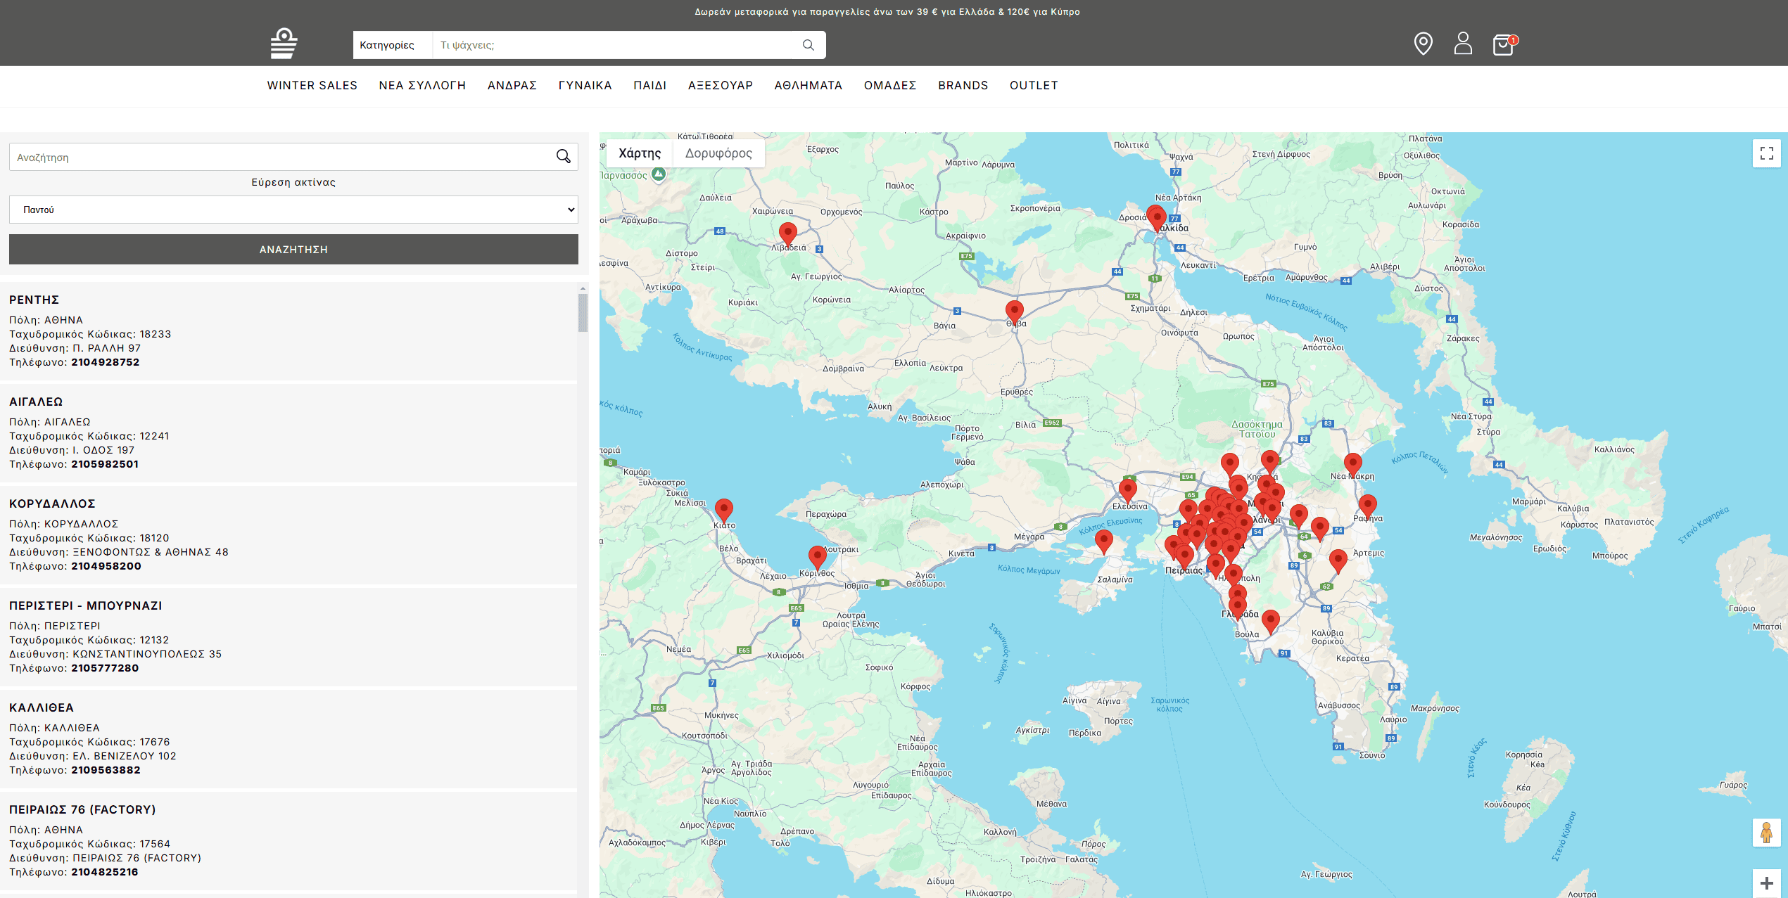Open the shopping cart icon

(1504, 44)
